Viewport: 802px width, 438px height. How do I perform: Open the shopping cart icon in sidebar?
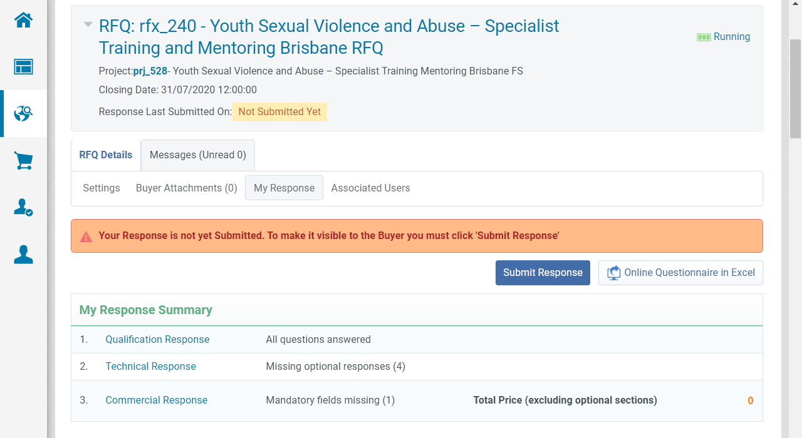pos(23,161)
